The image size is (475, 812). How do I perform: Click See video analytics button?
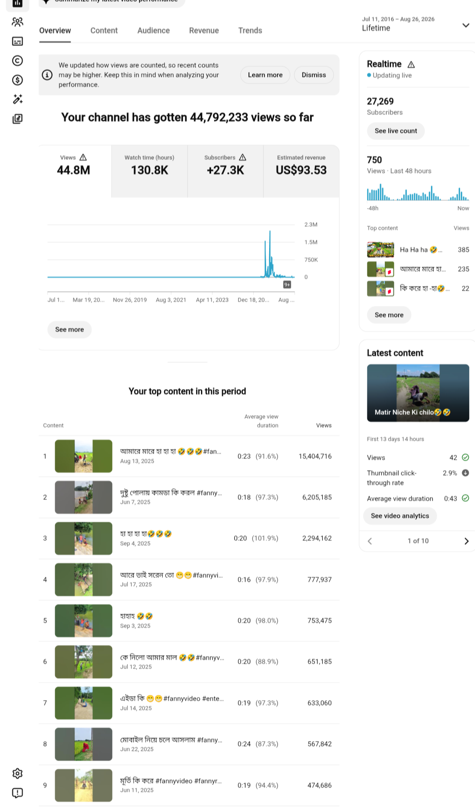[x=400, y=516]
